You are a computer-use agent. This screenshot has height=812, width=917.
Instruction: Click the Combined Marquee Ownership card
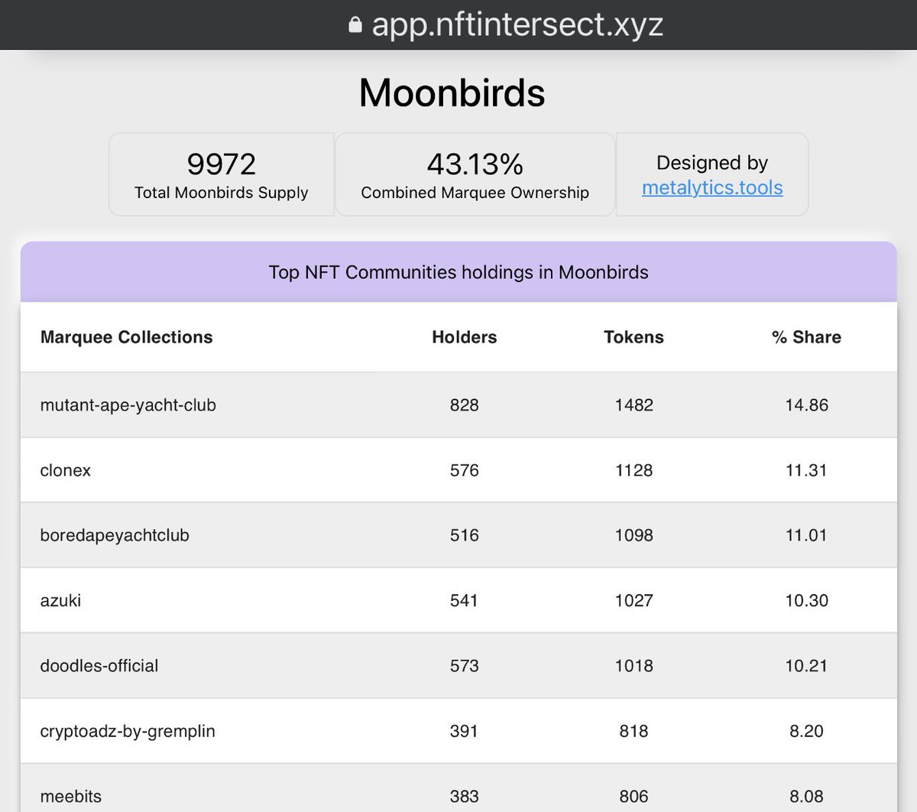[x=475, y=174]
